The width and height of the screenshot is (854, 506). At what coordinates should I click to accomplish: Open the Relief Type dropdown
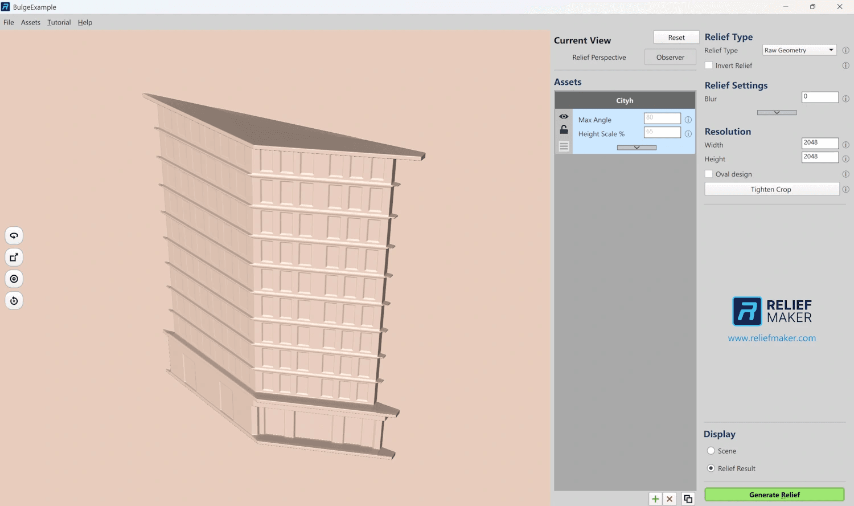[x=799, y=50]
